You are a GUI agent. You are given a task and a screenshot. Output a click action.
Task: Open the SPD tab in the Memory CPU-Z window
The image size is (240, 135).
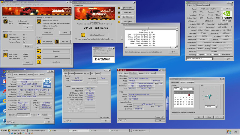click(x=93, y=73)
